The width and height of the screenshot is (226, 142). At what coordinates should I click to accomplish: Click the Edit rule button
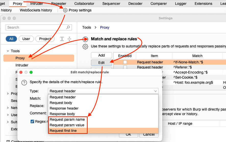pos(101,63)
